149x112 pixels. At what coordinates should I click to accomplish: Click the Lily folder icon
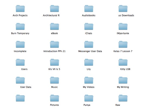(89, 62)
